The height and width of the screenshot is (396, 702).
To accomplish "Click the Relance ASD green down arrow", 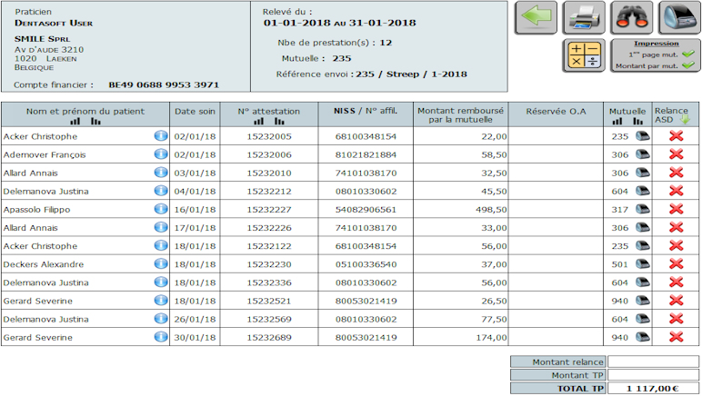I will click(685, 119).
